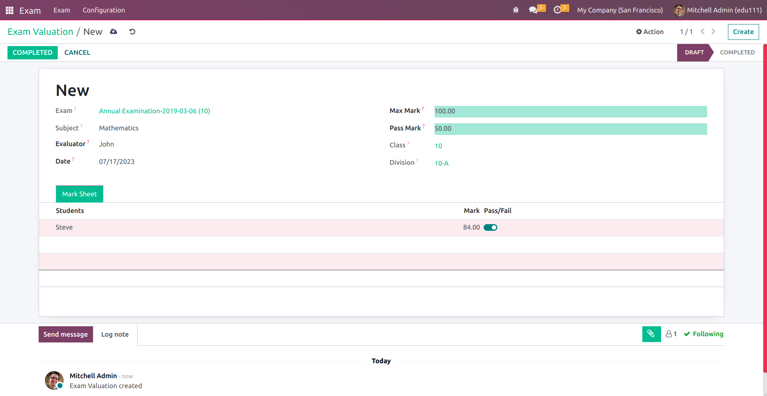Open the Annual Examination exam link

[154, 111]
